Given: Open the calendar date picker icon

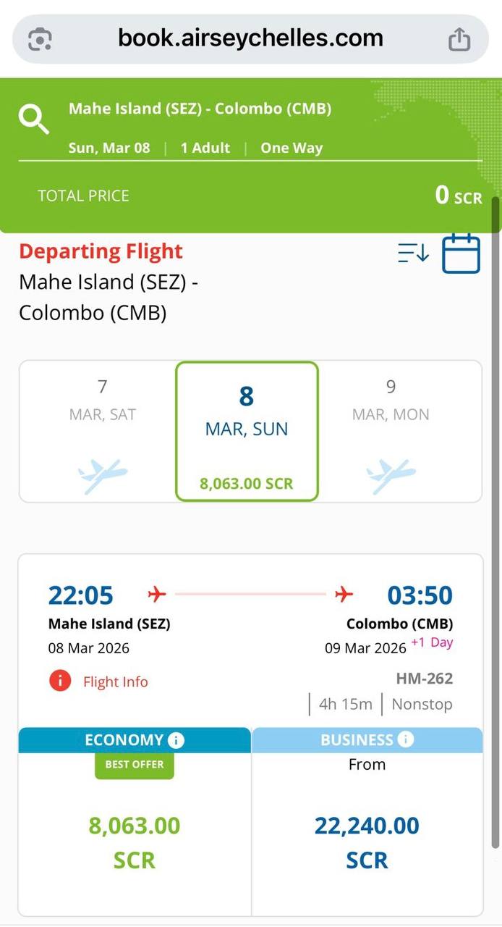Looking at the screenshot, I should tap(461, 253).
